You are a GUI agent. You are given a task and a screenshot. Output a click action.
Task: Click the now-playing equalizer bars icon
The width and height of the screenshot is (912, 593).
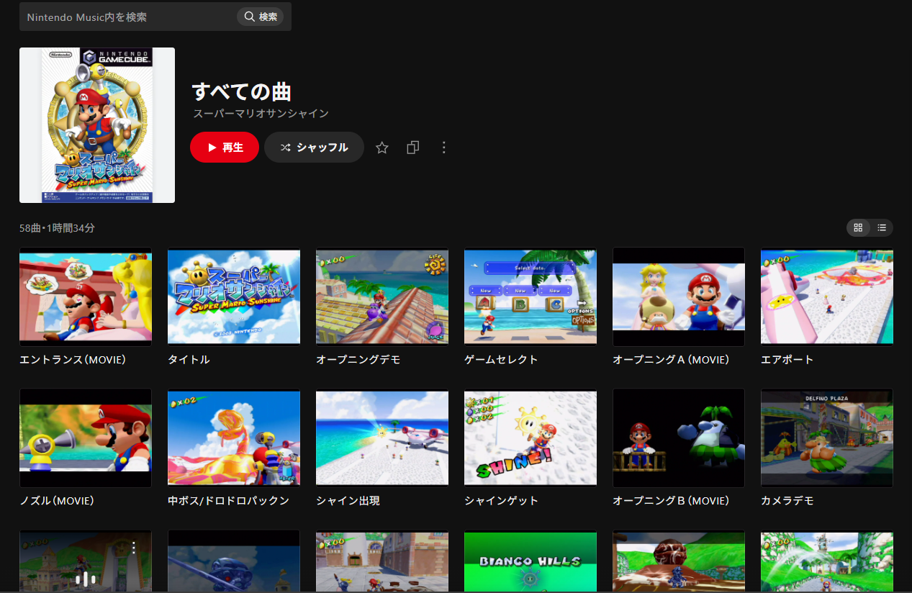(x=86, y=578)
